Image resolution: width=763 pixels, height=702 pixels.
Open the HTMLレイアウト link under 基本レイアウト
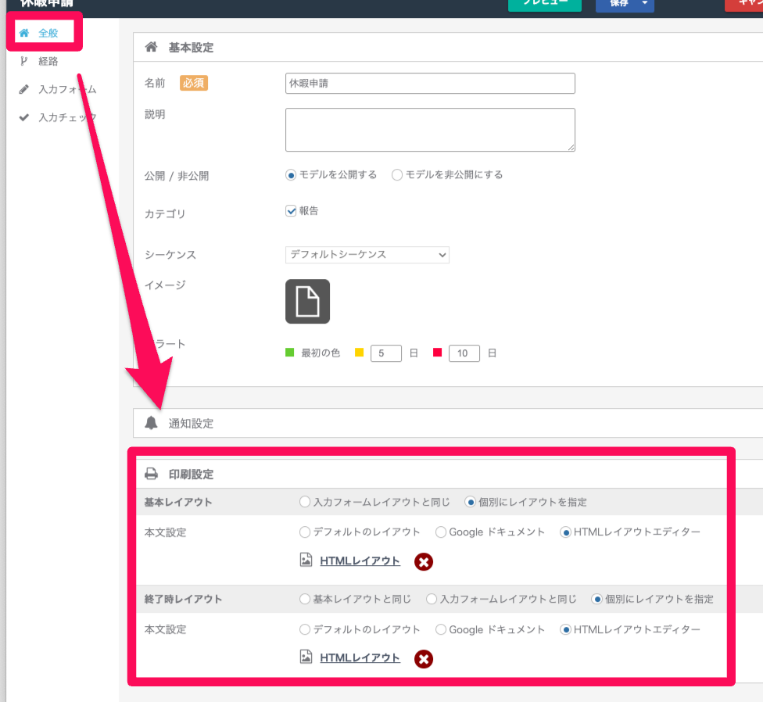[x=360, y=561]
